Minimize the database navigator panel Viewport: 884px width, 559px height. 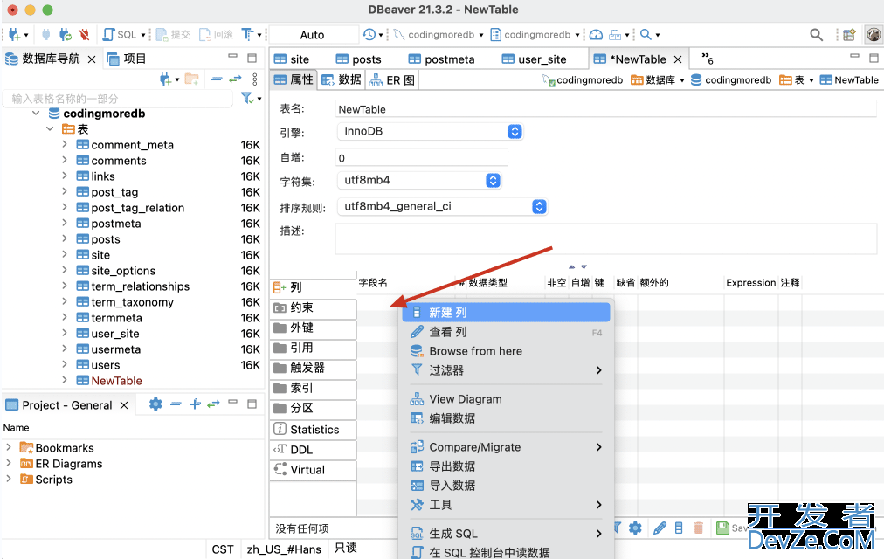pyautogui.click(x=233, y=57)
